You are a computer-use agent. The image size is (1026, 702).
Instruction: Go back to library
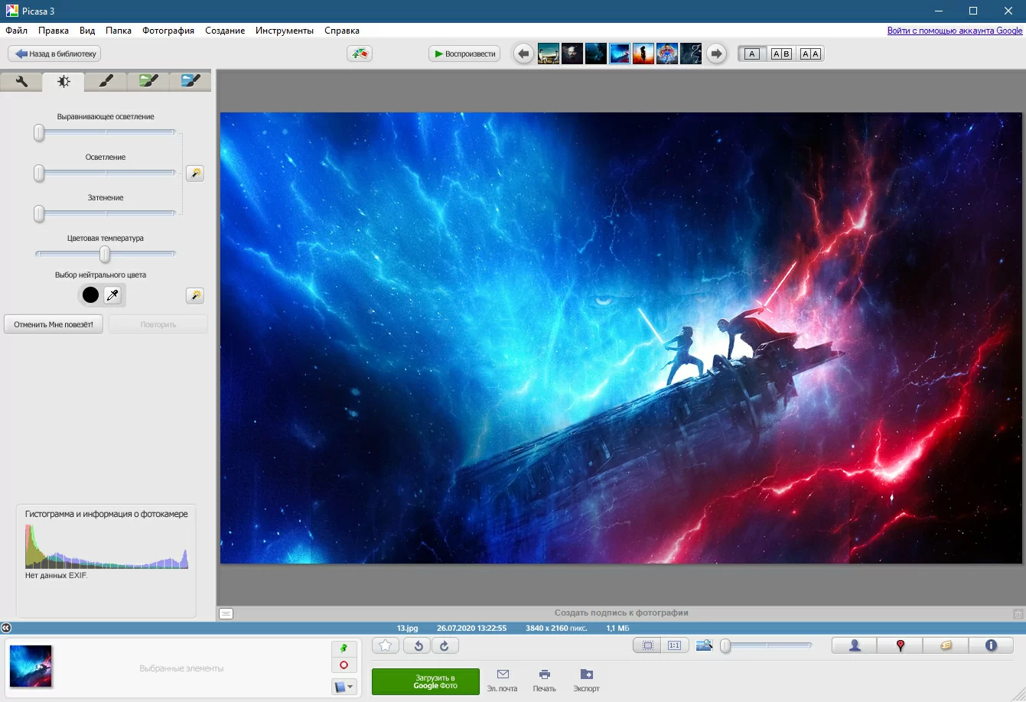[x=54, y=54]
